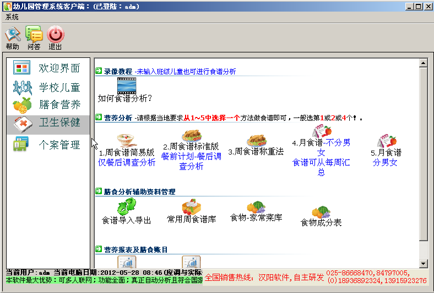Click 营养报表及膳食账目 heading
The height and width of the screenshot is (293, 434).
pyautogui.click(x=135, y=249)
